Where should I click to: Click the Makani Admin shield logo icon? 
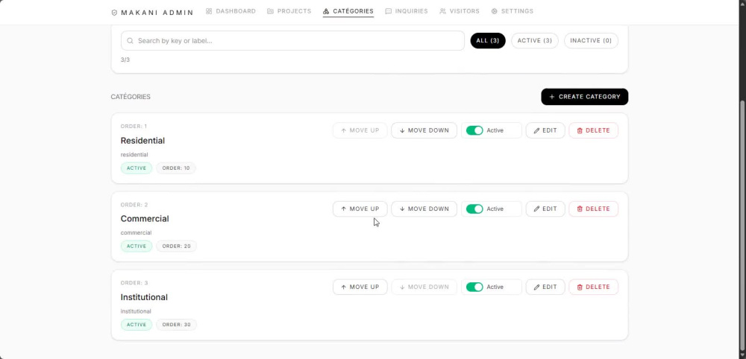point(114,13)
